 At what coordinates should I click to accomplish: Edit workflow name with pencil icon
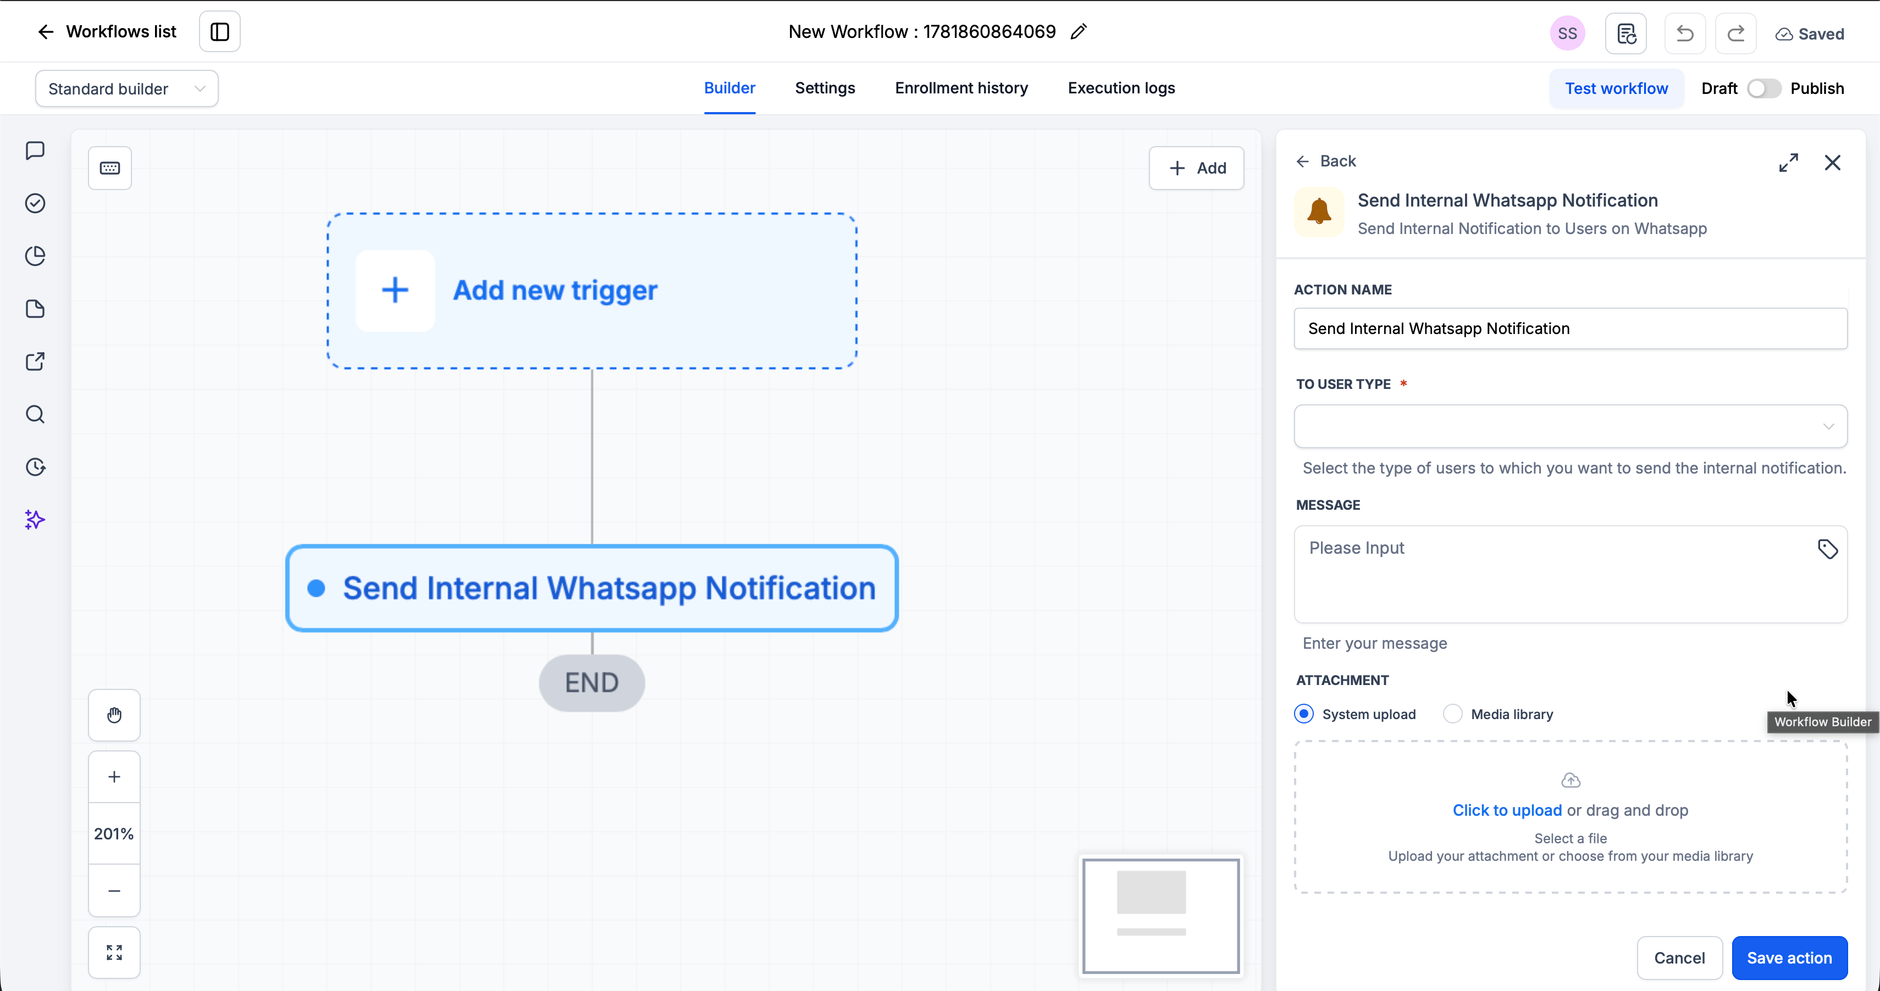pos(1079,31)
